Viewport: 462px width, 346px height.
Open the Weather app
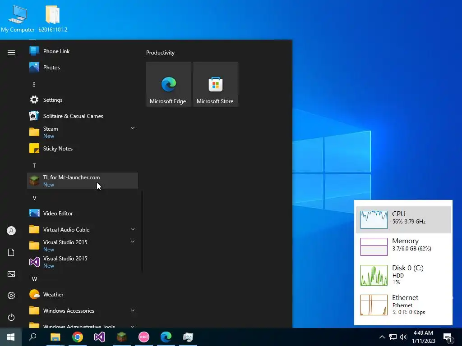coord(83,294)
